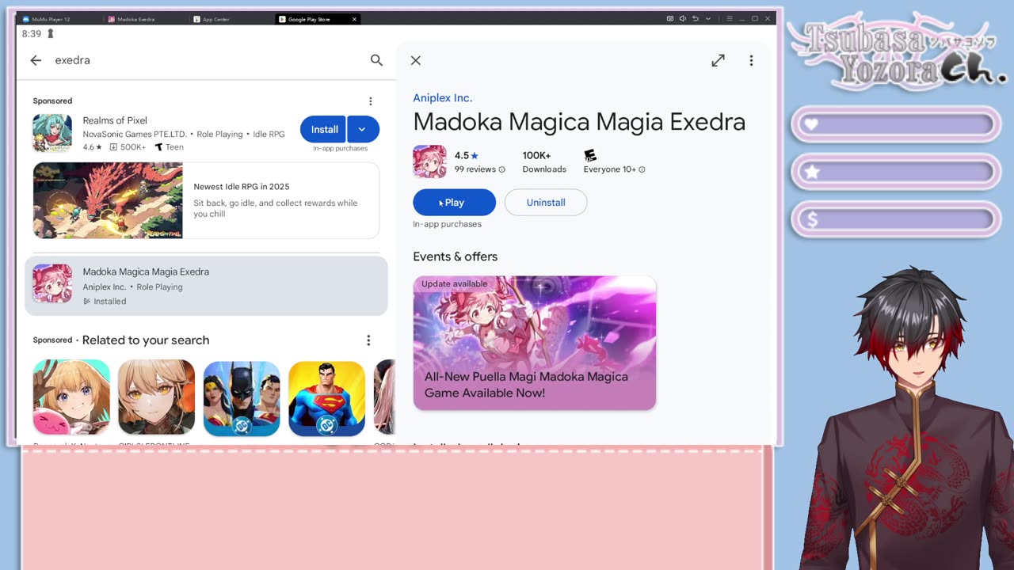Open details panel more options menu

tap(751, 60)
